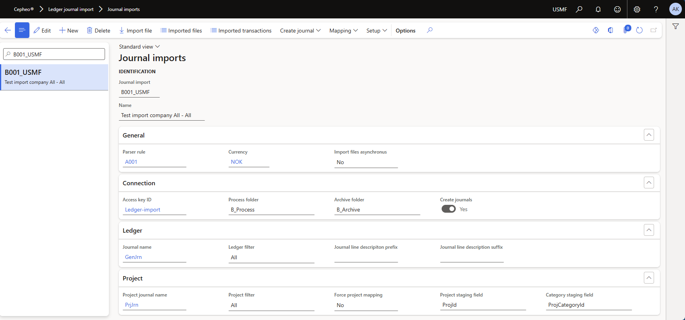The width and height of the screenshot is (685, 320).
Task: Collapse the Connection section
Action: click(x=649, y=183)
